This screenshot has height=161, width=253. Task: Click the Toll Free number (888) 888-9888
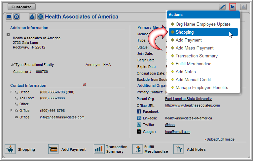53,98
